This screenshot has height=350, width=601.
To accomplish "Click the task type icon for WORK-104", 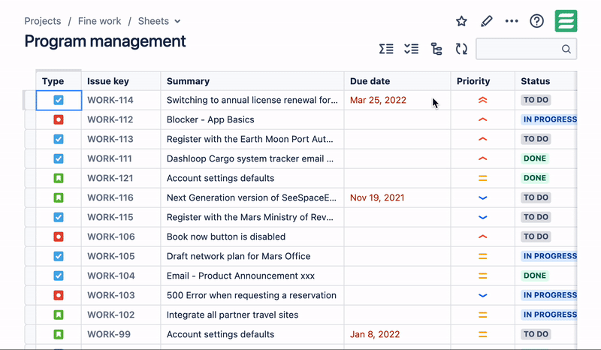I will coord(59,276).
